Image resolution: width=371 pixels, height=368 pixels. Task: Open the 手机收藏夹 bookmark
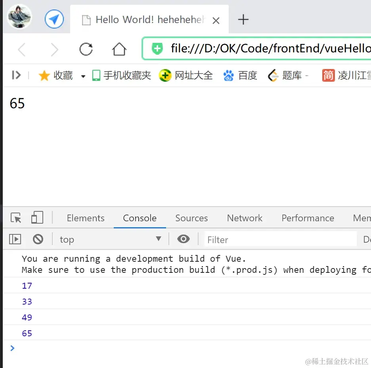[x=121, y=75]
